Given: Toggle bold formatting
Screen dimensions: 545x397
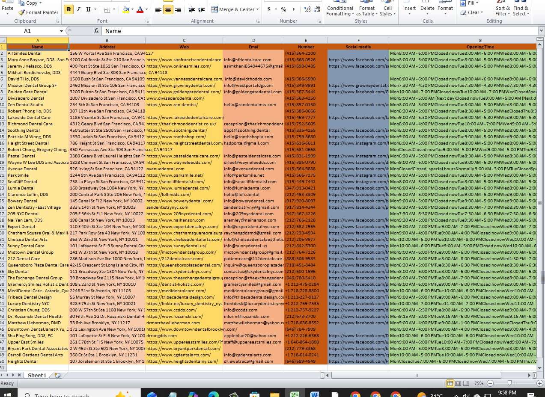Looking at the screenshot, I should (x=68, y=9).
